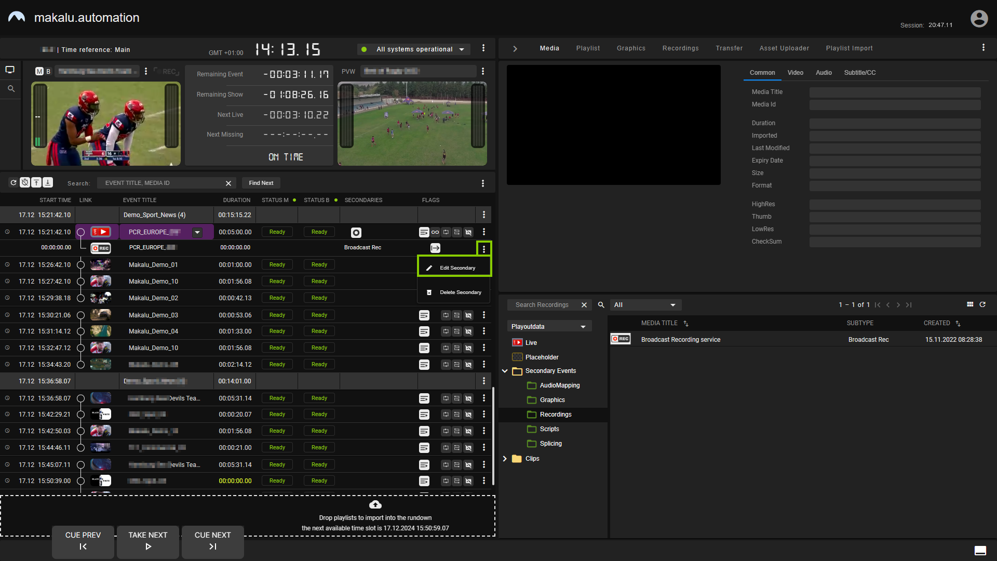This screenshot has width=997, height=561.
Task: Open the time reference bar kebab menu
Action: [483, 48]
